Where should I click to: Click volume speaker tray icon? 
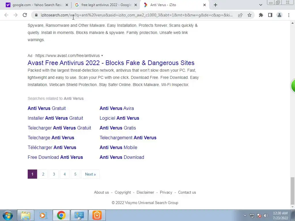266,216
